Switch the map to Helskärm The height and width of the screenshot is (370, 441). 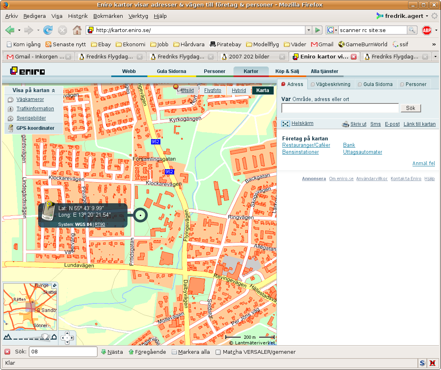point(303,123)
